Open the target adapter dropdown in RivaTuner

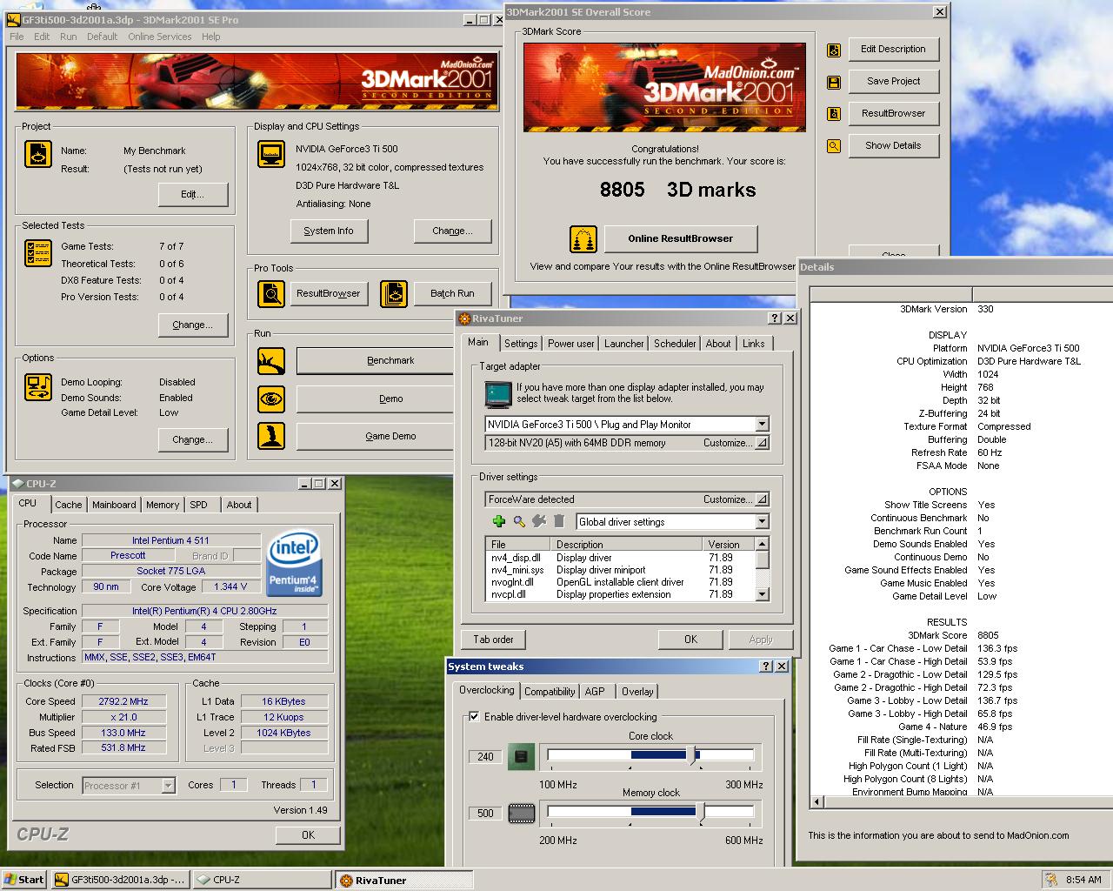762,425
